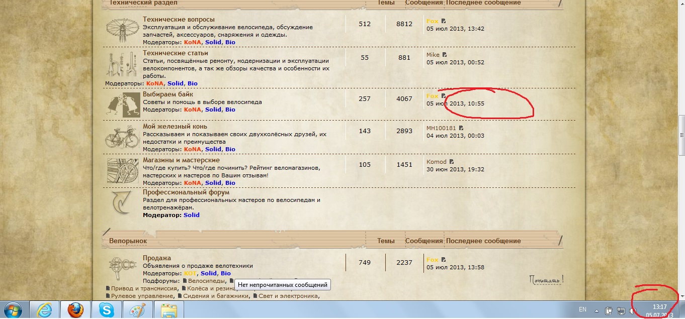
Task: Click the EN language indicator in taskbar
Action: [582, 310]
